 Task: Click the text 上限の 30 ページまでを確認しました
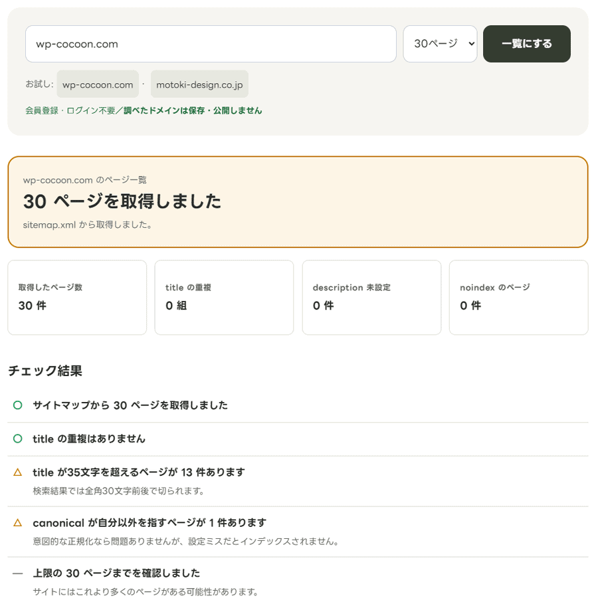[116, 573]
